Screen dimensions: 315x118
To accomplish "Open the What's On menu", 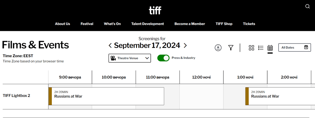I will [112, 24].
